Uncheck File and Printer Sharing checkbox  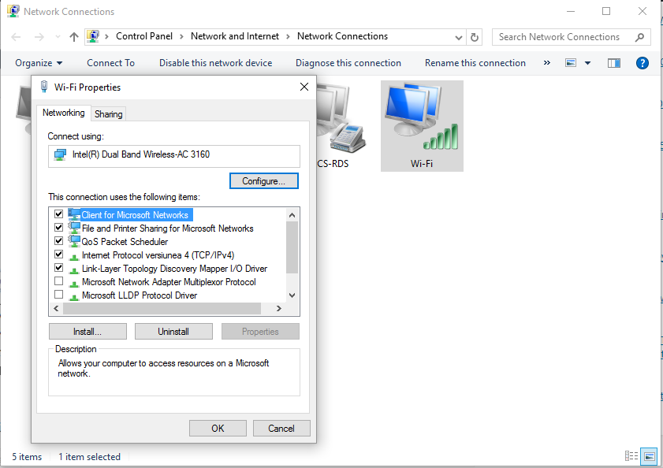(59, 228)
